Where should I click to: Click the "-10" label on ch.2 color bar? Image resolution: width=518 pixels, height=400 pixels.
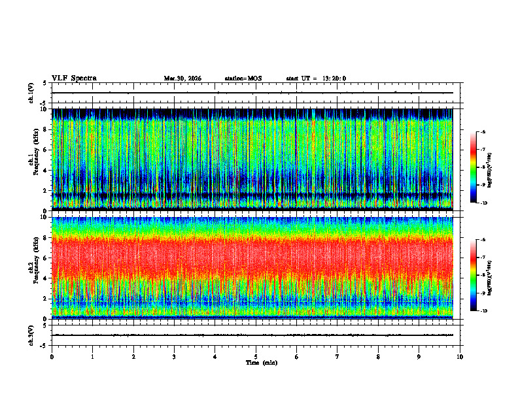tap(484, 311)
